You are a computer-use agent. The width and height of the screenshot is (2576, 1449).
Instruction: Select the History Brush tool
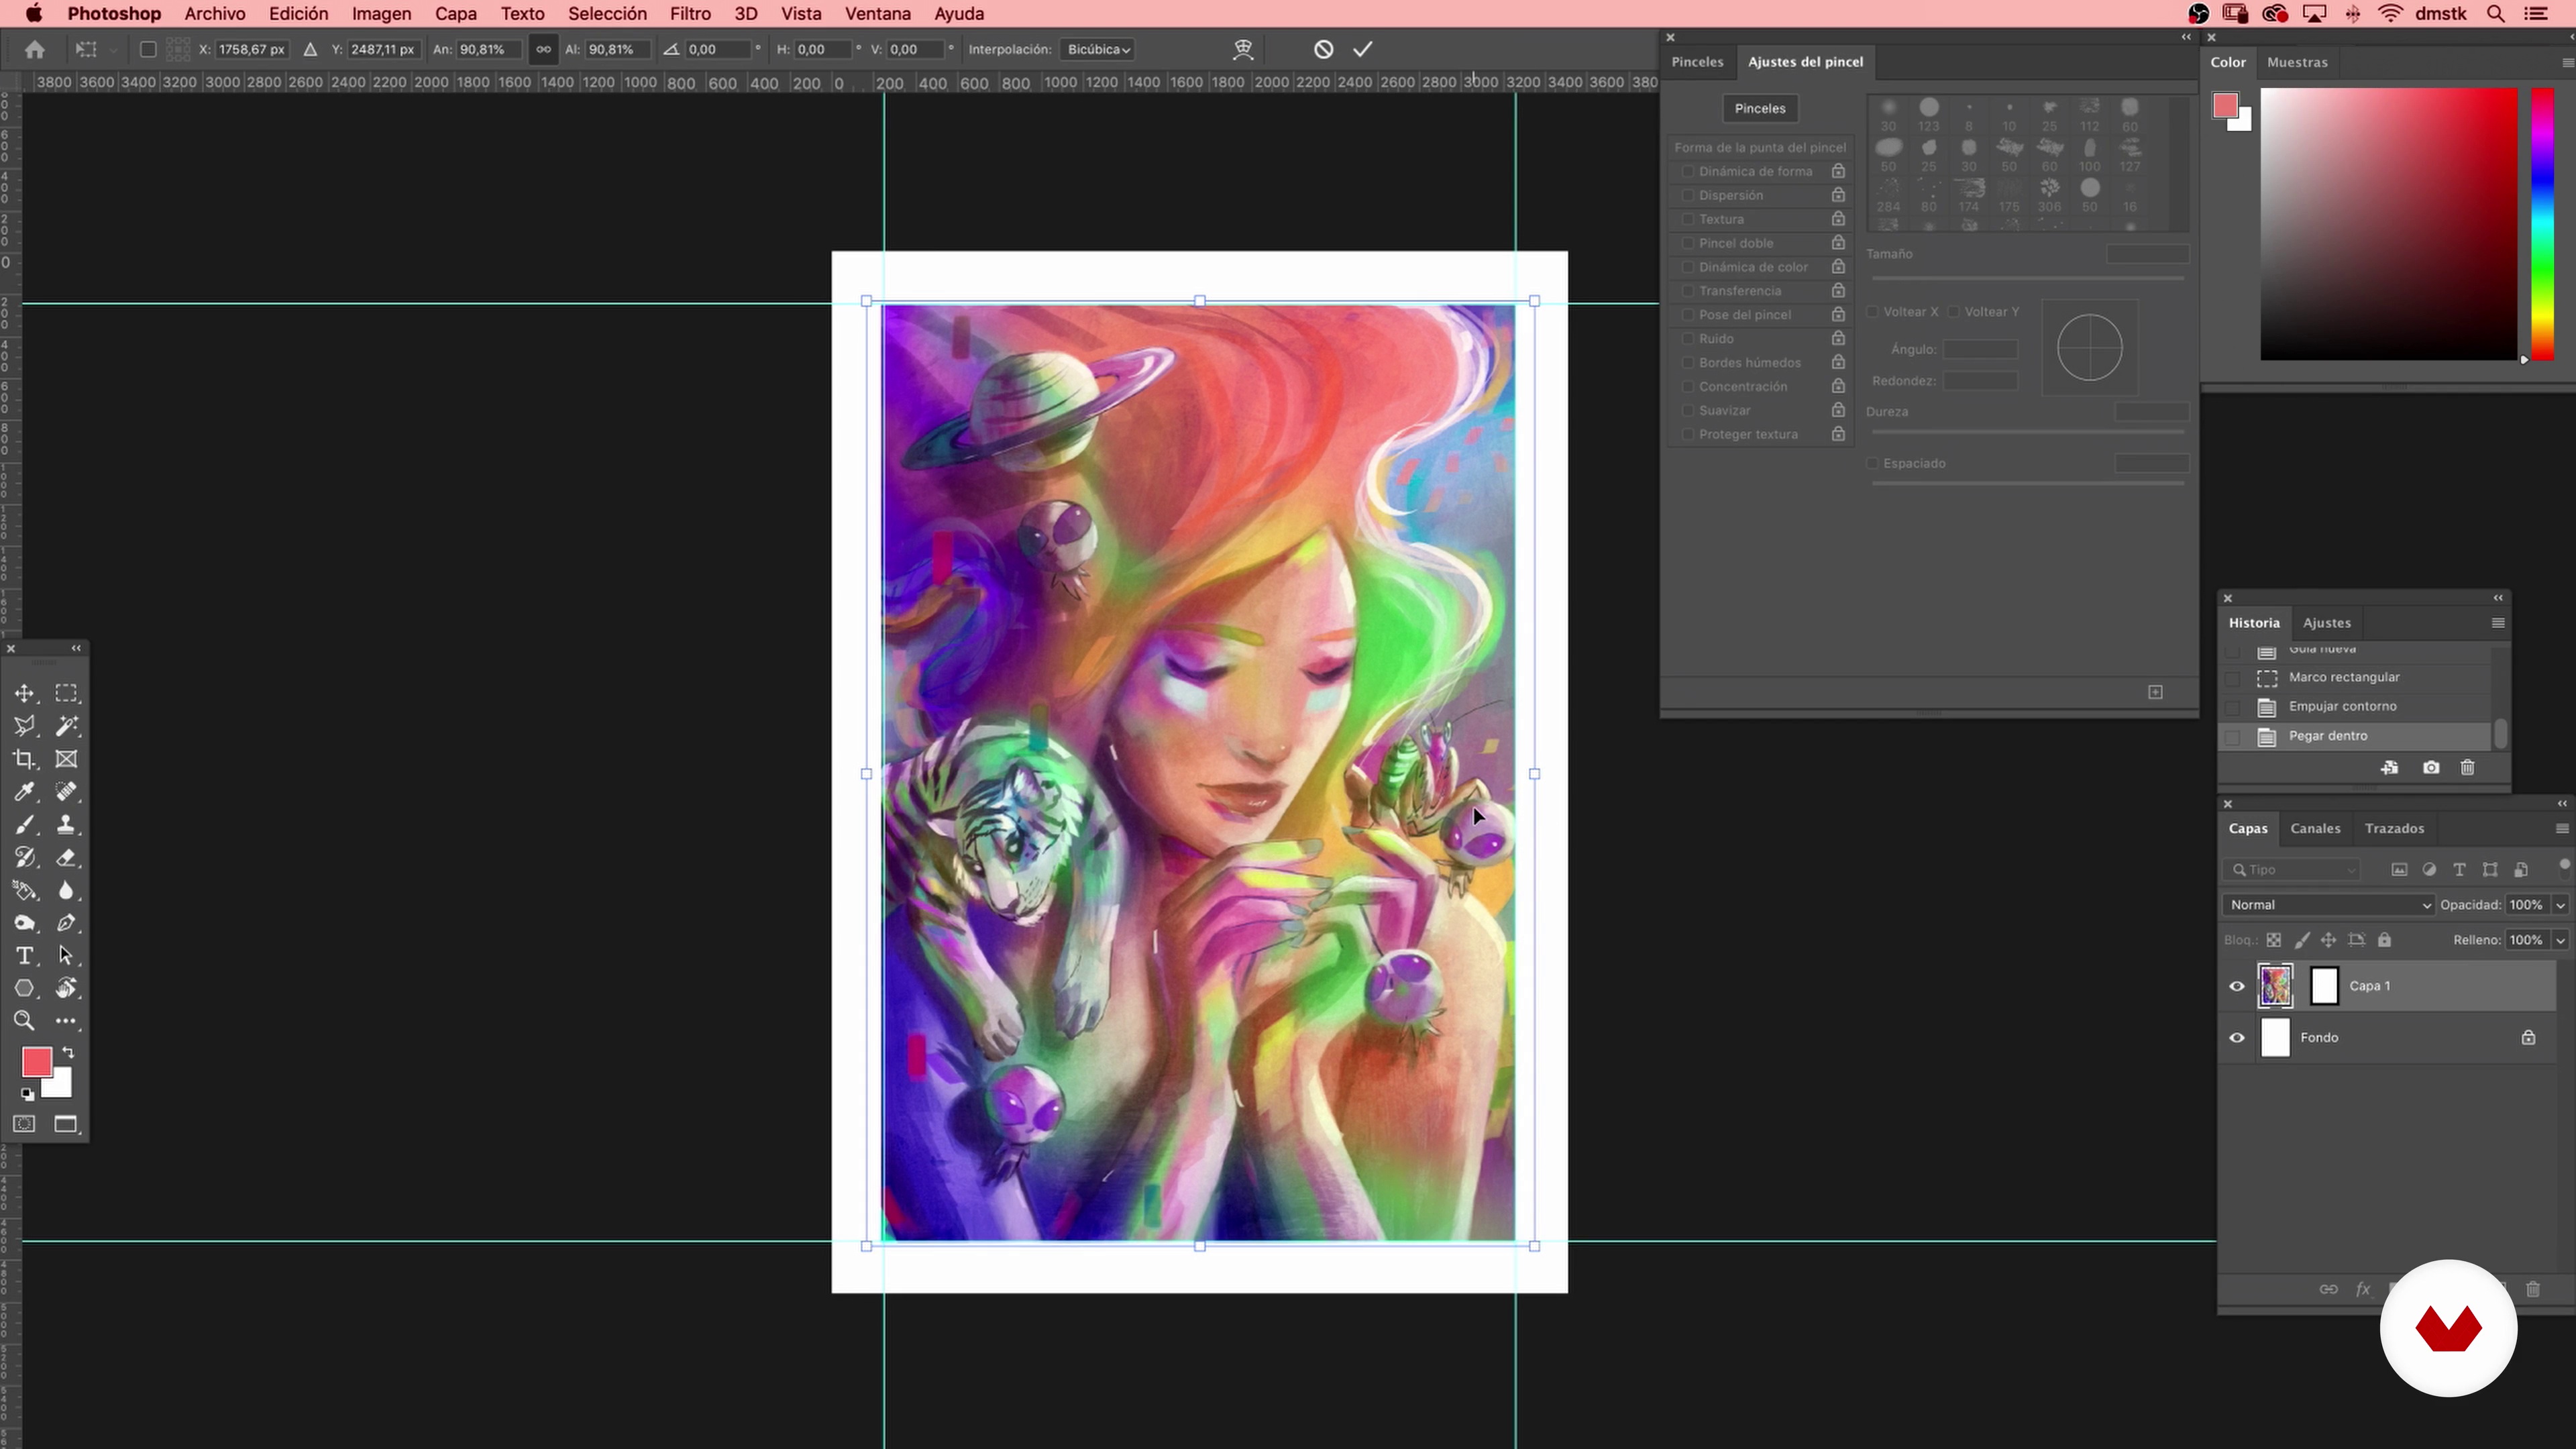(24, 858)
